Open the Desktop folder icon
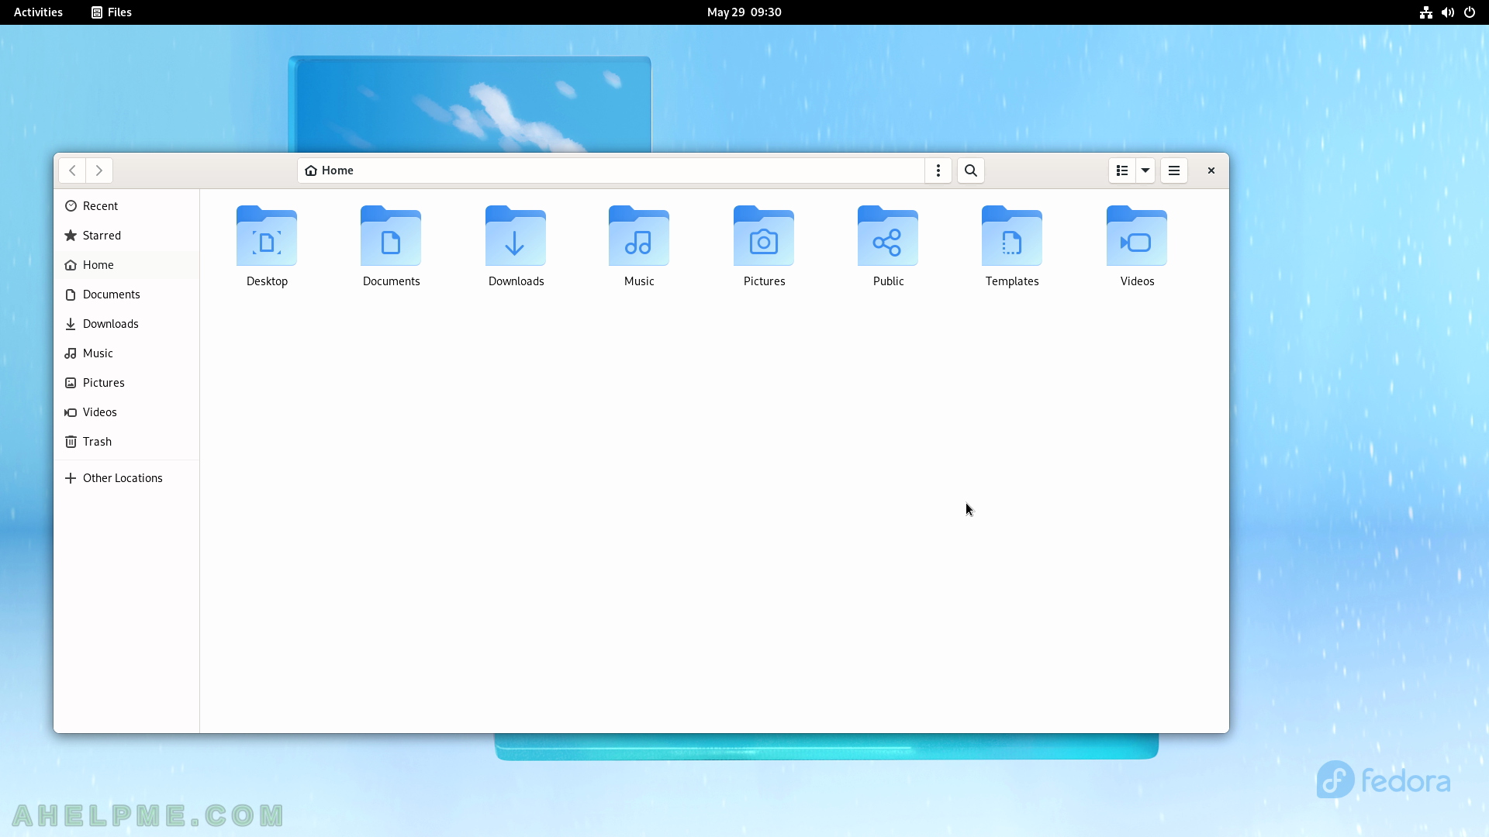This screenshot has height=837, width=1489. coord(267,236)
